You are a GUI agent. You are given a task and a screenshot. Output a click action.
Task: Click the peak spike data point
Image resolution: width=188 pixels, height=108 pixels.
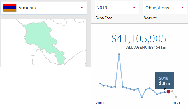tap(119, 54)
